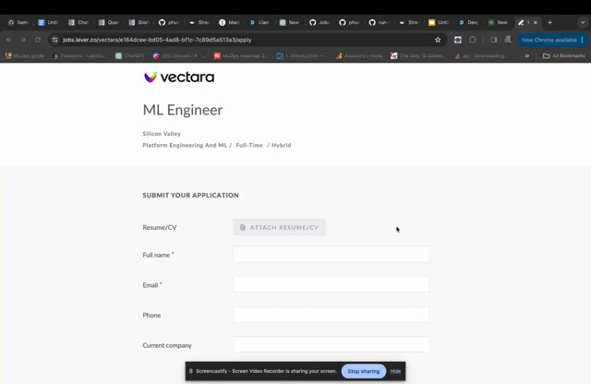This screenshot has height=384, width=591.
Task: Open the All Bookmarks folder
Action: pyautogui.click(x=564, y=55)
